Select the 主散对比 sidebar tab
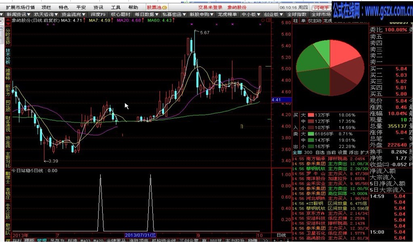 click(x=8, y=160)
